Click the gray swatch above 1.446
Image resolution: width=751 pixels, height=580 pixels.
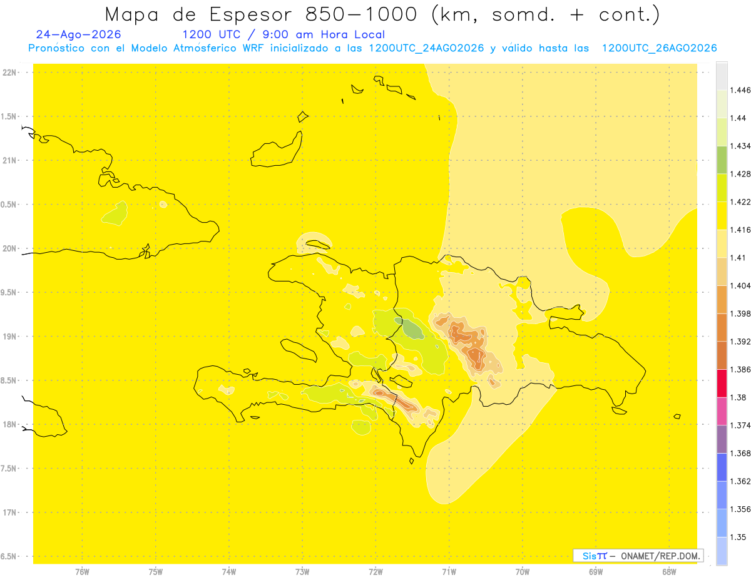(722, 76)
